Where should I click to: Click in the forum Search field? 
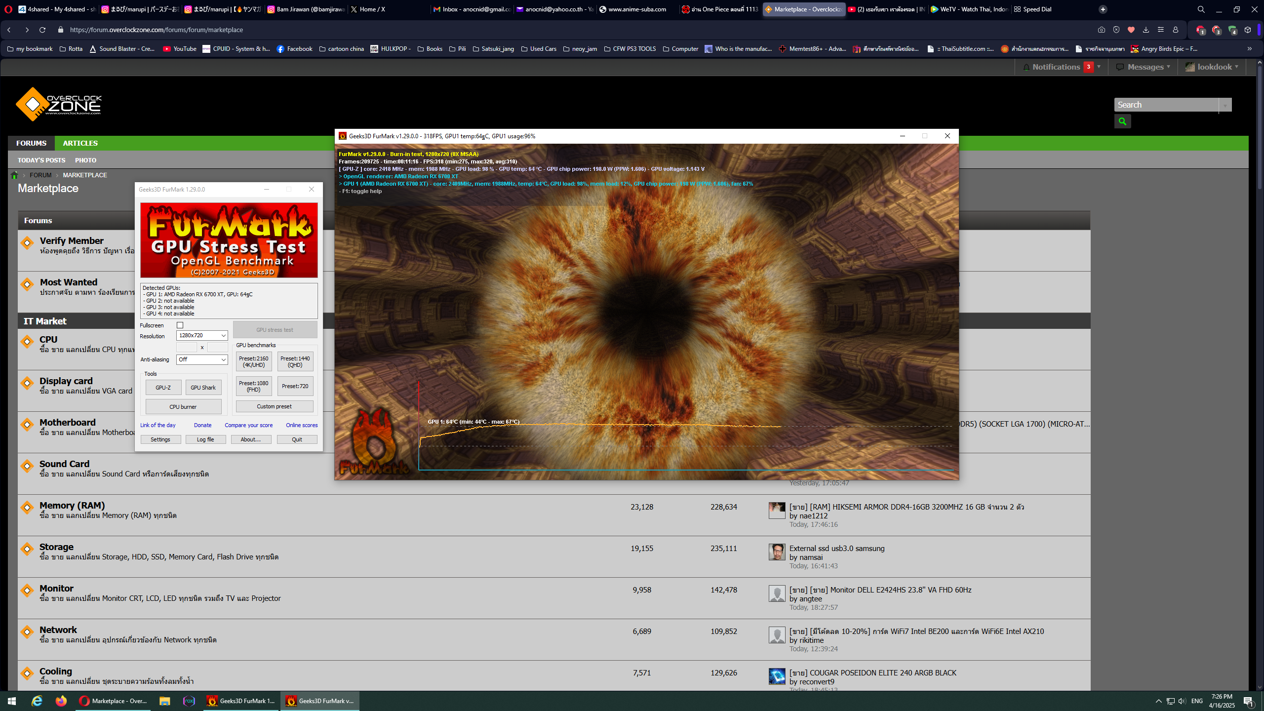pyautogui.click(x=1166, y=105)
